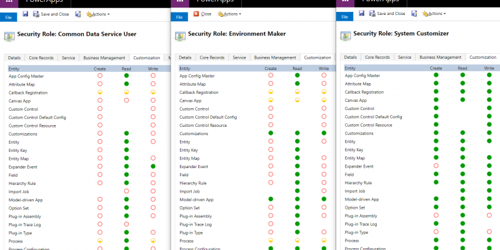Toggle Plug-in Type Create privilege in System Customizer
The height and width of the screenshot is (250, 500).
point(436,232)
